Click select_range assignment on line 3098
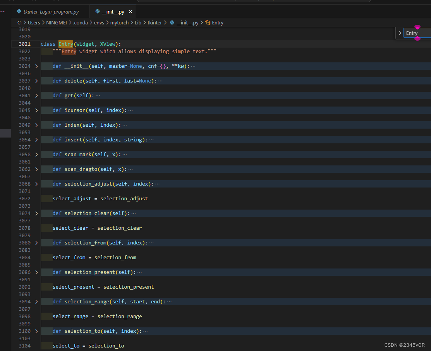431x351 pixels. 97,317
